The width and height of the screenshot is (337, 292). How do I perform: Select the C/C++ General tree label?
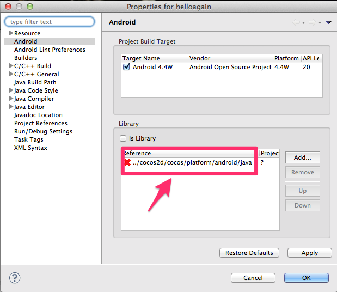(x=36, y=74)
